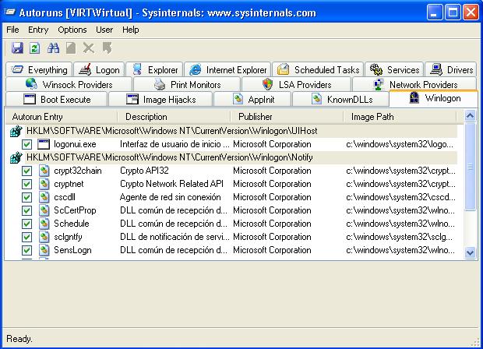Viewport: 483px width, 349px height.
Task: Select the 'Crypto Network Related API' description
Action: pos(171,184)
